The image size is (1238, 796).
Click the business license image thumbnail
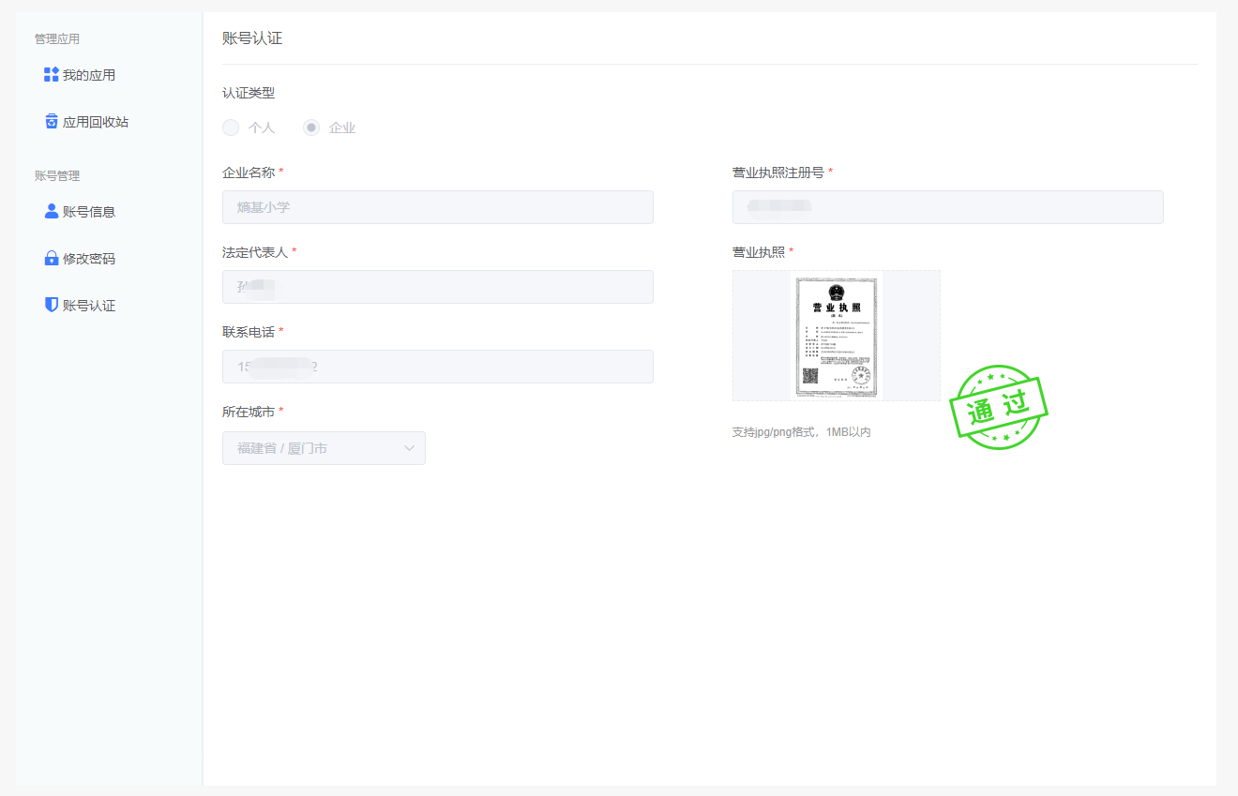click(836, 336)
